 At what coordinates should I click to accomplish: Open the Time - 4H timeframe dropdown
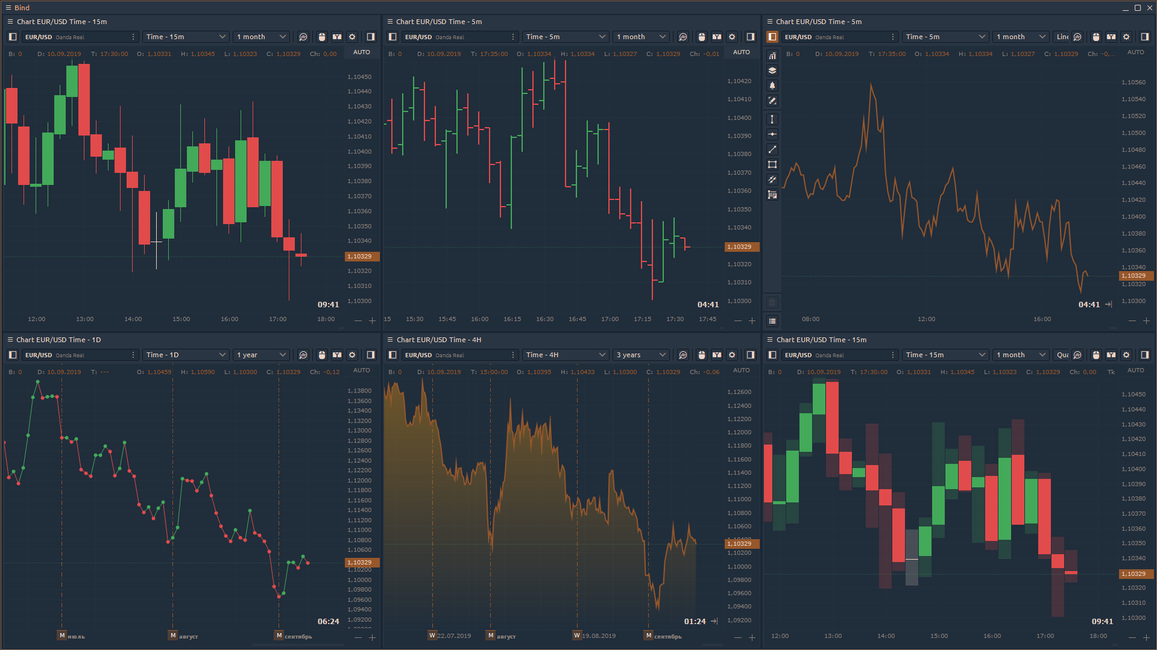tap(565, 355)
